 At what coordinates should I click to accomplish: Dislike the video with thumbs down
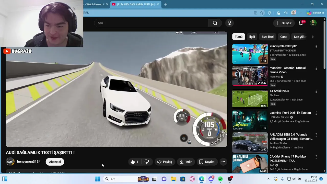[147, 162]
